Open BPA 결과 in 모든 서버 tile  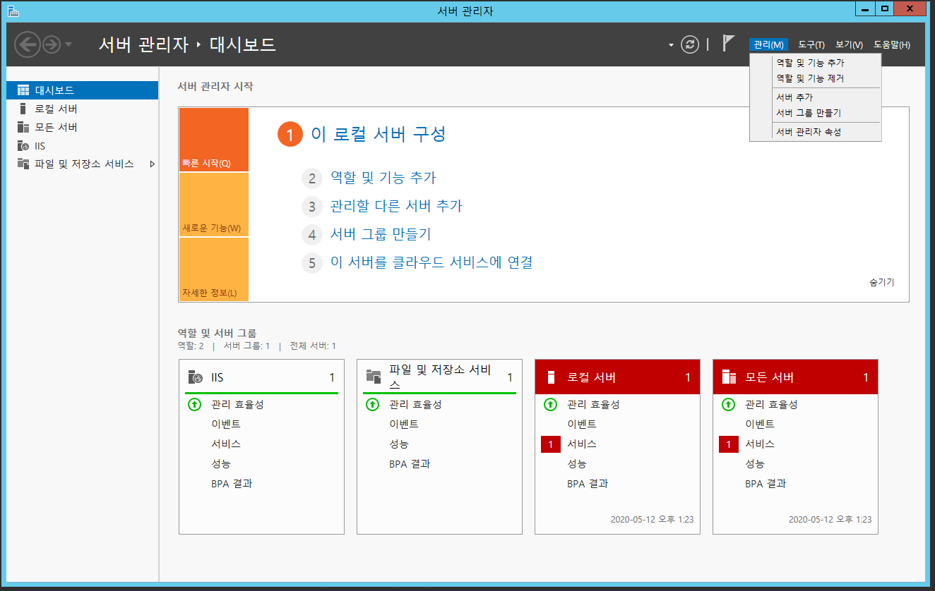tap(766, 483)
